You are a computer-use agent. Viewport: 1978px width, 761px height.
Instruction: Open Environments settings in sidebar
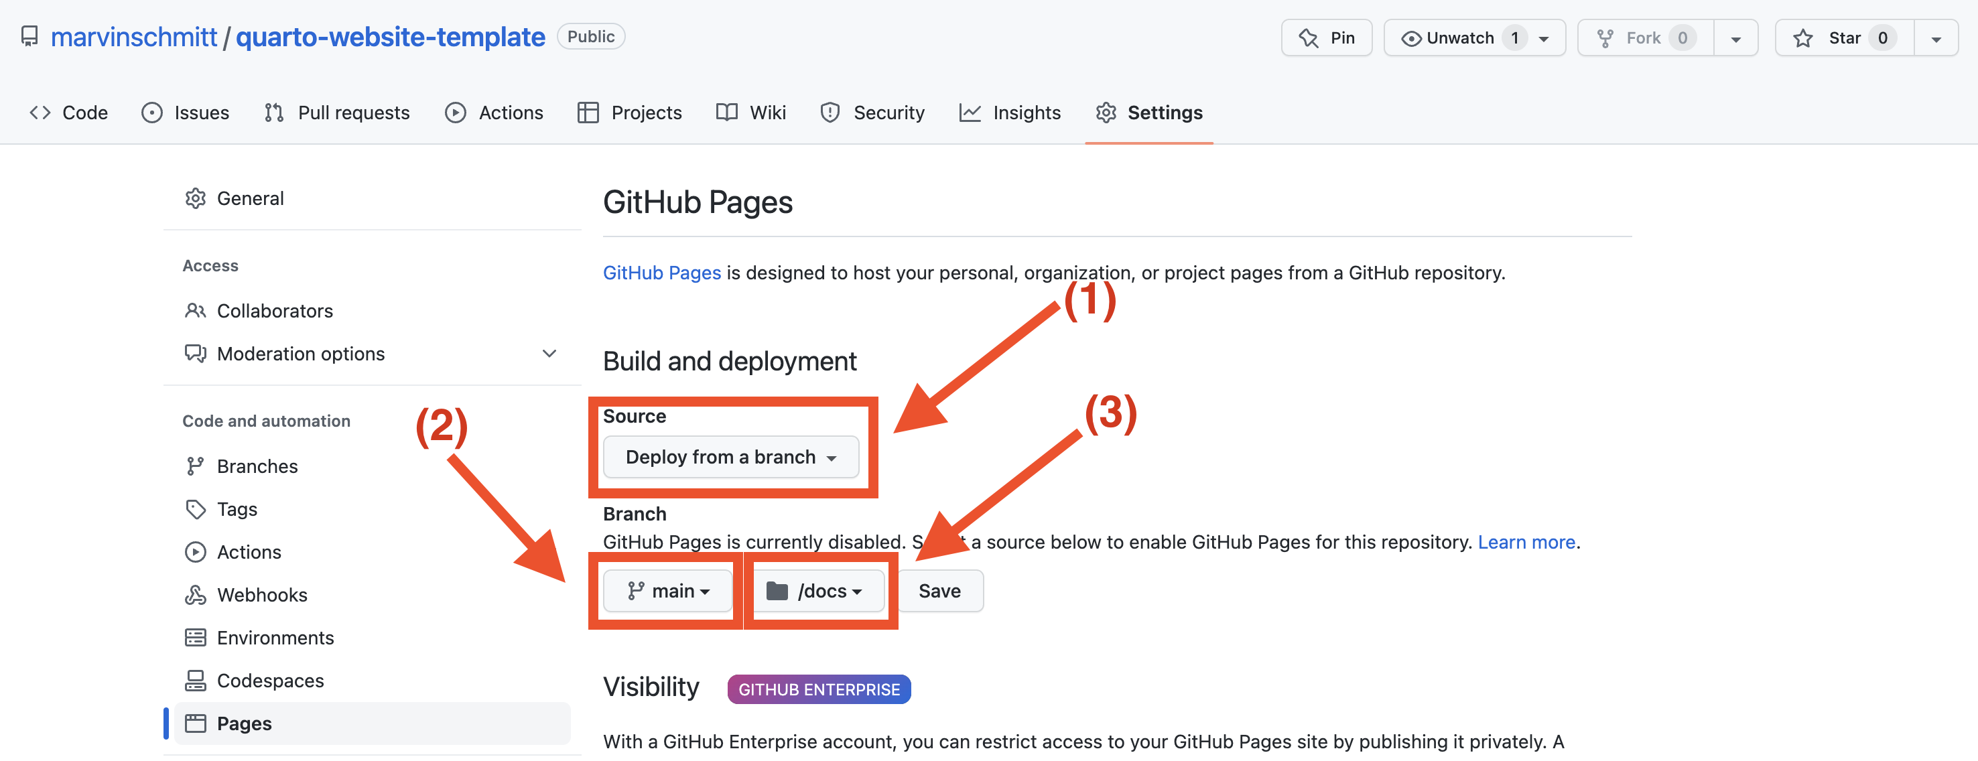click(x=373, y=638)
